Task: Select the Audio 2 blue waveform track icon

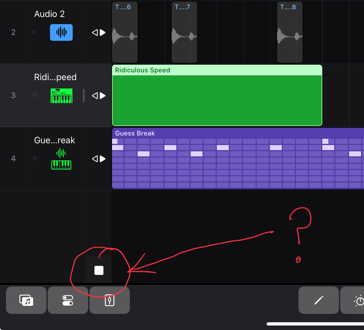Action: coord(61,32)
